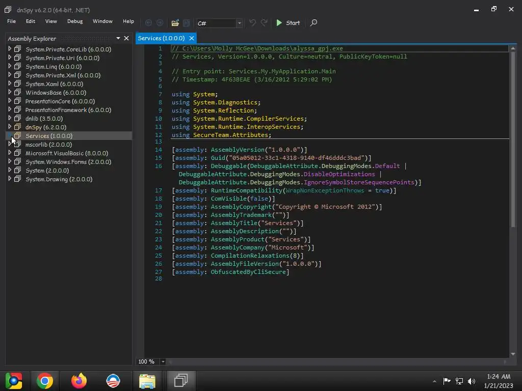Viewport: 522px width, 391px height.
Task: Expand System.Xaml node
Action: point(10,83)
